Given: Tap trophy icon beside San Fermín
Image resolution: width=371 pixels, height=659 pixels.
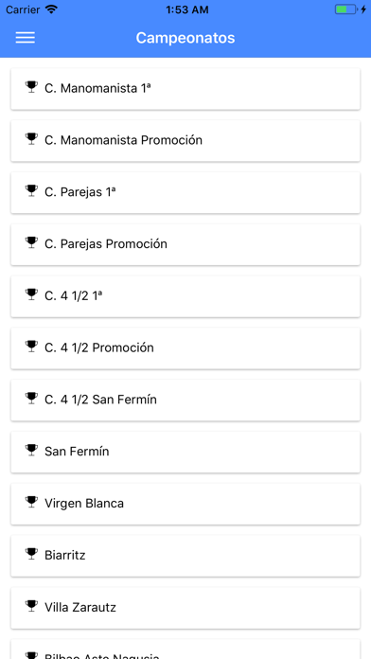Looking at the screenshot, I should (x=31, y=451).
